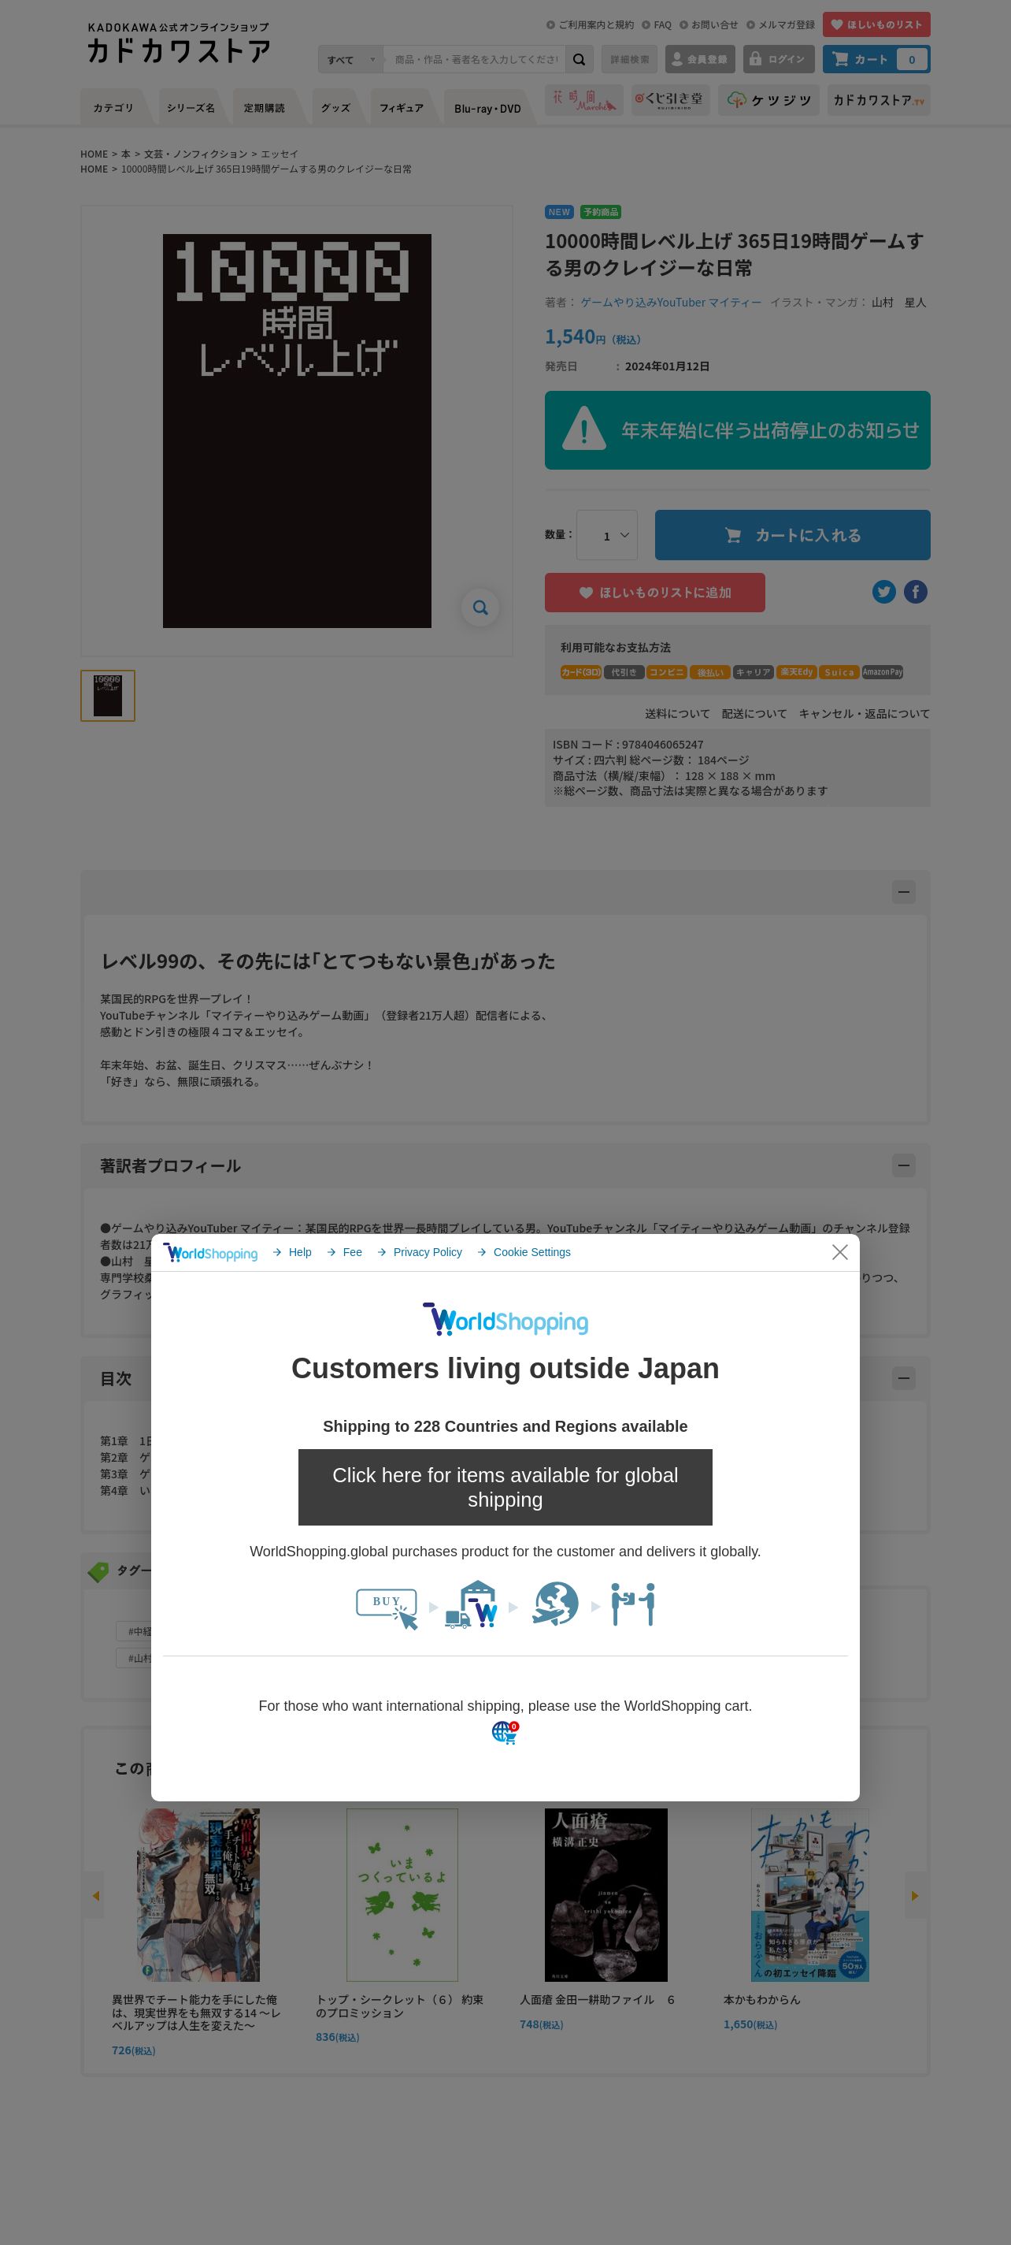1011x2245 pixels.
Task: Type in the product search field
Action: [x=475, y=59]
